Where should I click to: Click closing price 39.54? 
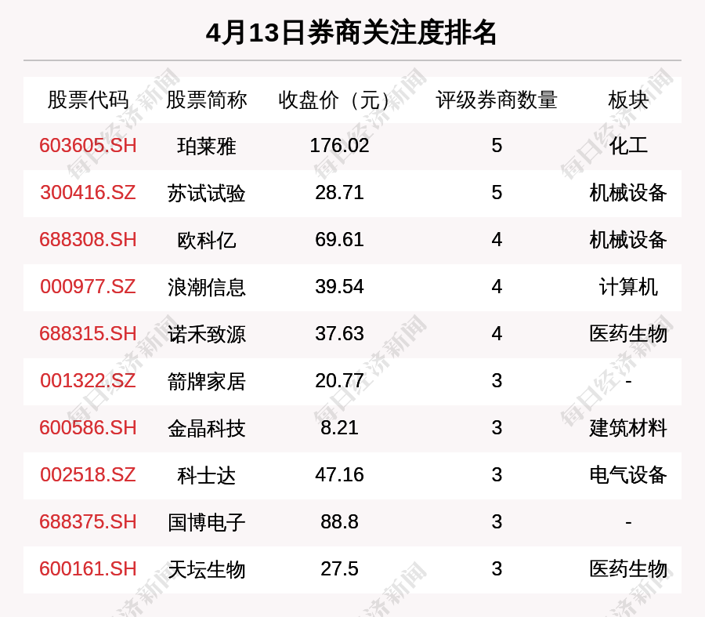click(339, 287)
